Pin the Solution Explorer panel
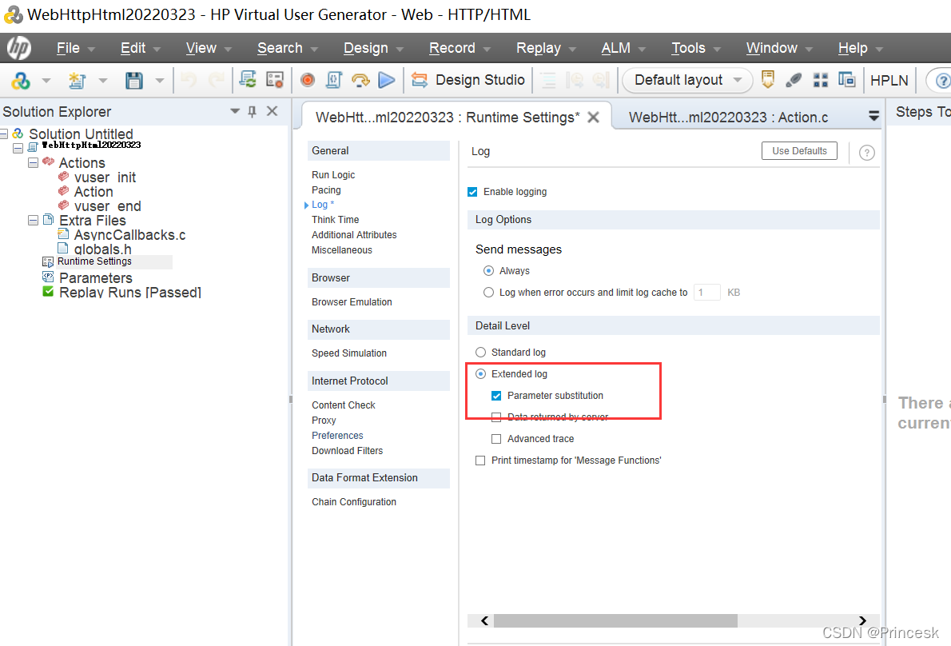Image resolution: width=951 pixels, height=646 pixels. pyautogui.click(x=253, y=111)
